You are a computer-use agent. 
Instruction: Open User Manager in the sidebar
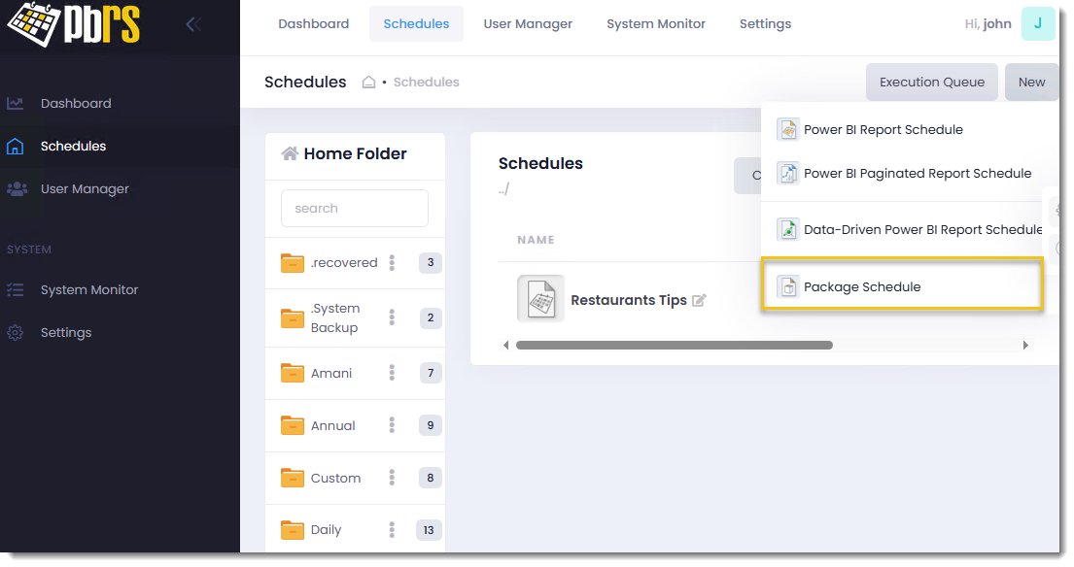tap(85, 188)
